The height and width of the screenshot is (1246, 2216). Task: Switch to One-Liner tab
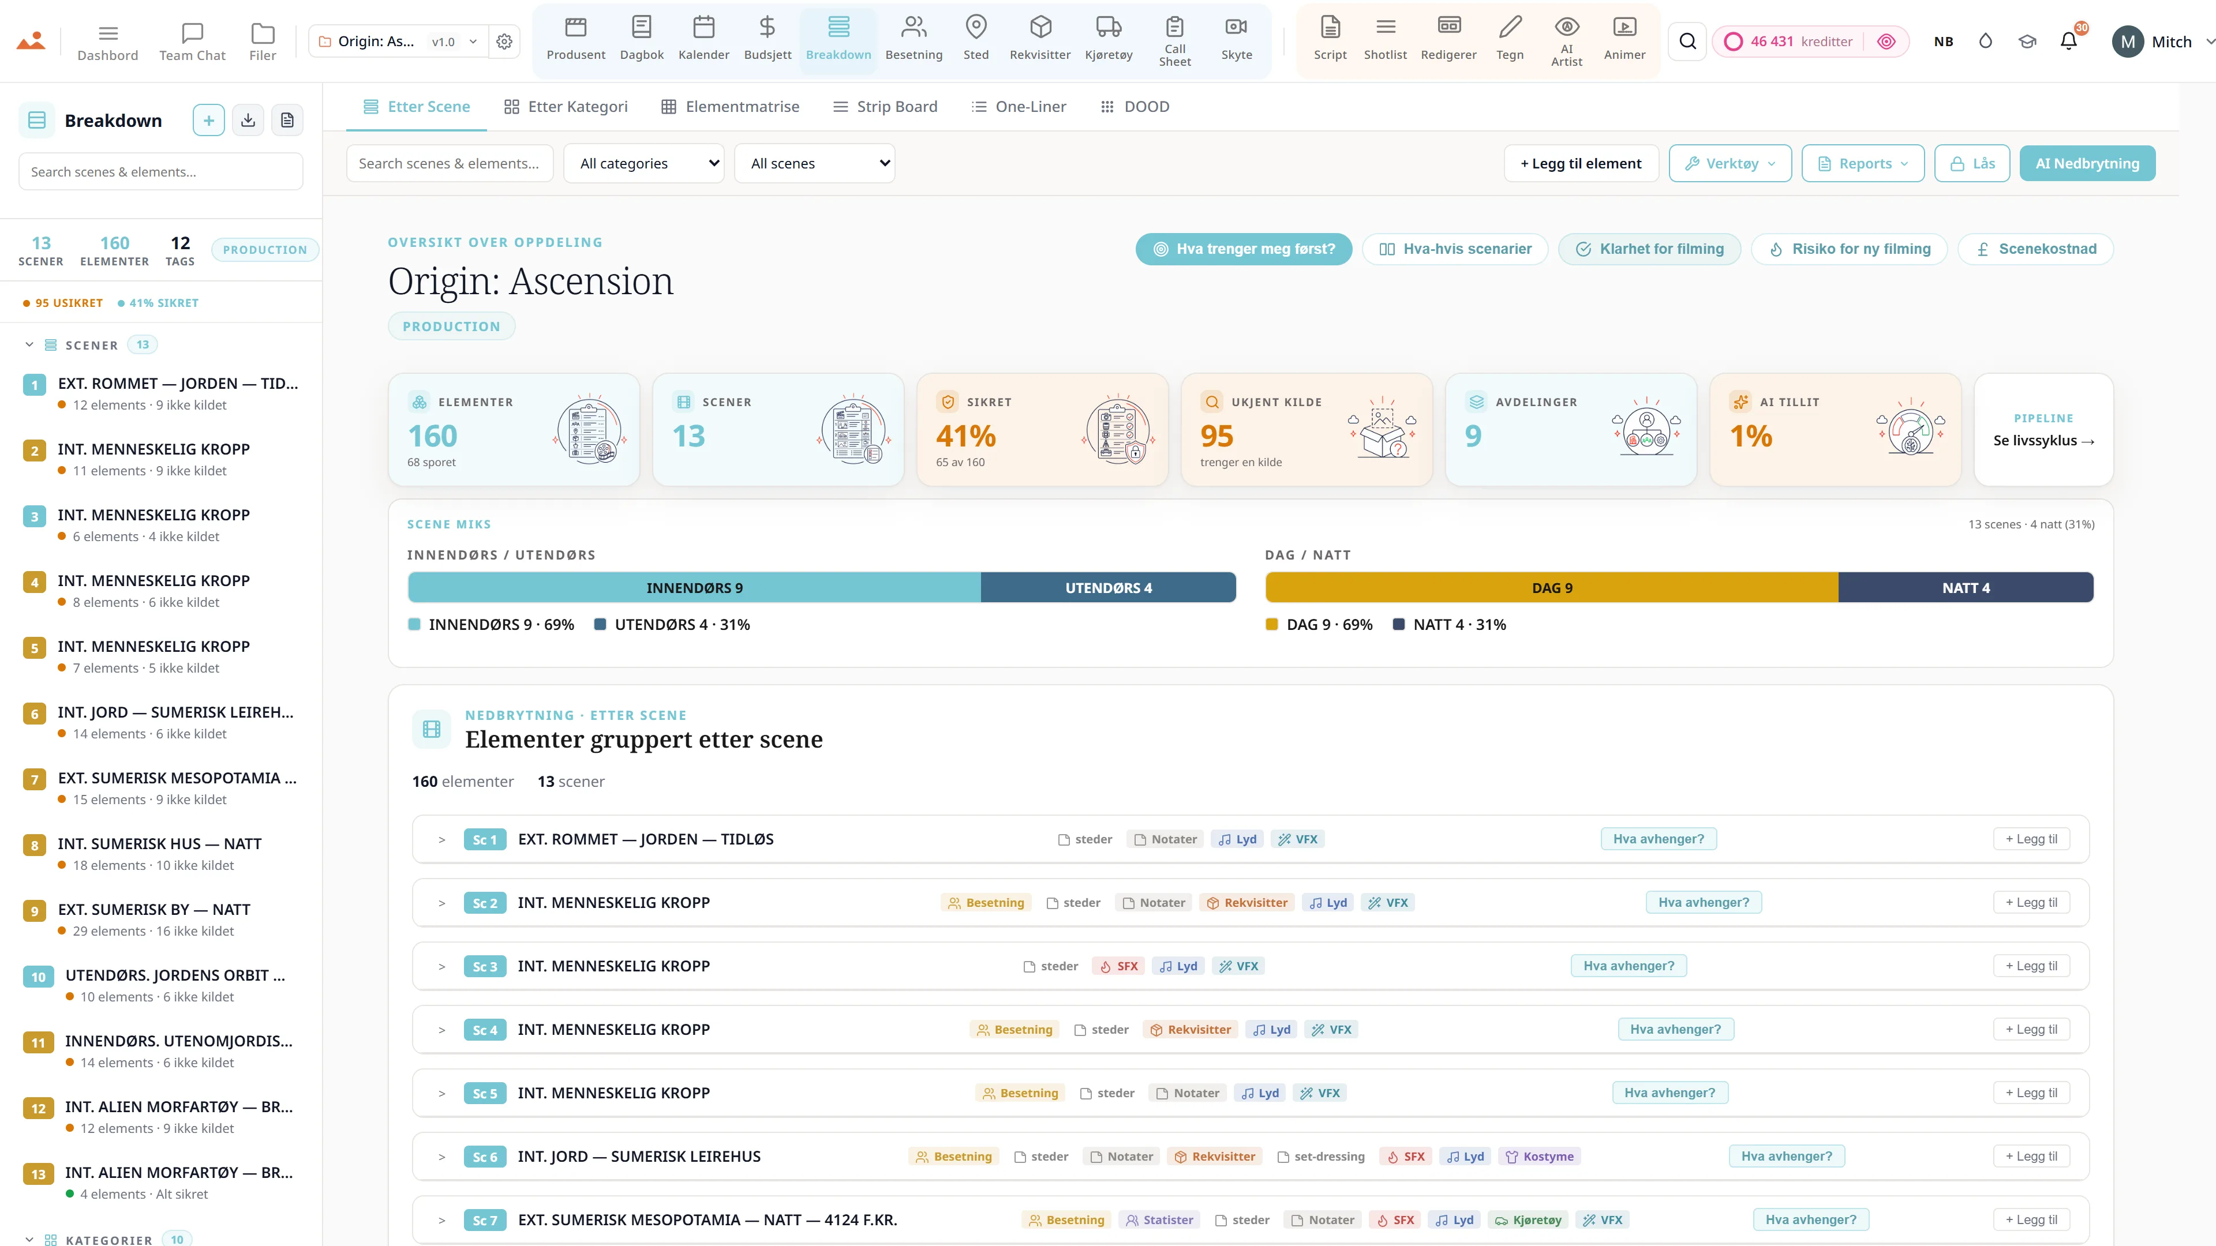pos(1019,107)
